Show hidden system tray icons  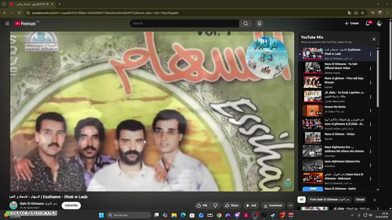pos(352,215)
